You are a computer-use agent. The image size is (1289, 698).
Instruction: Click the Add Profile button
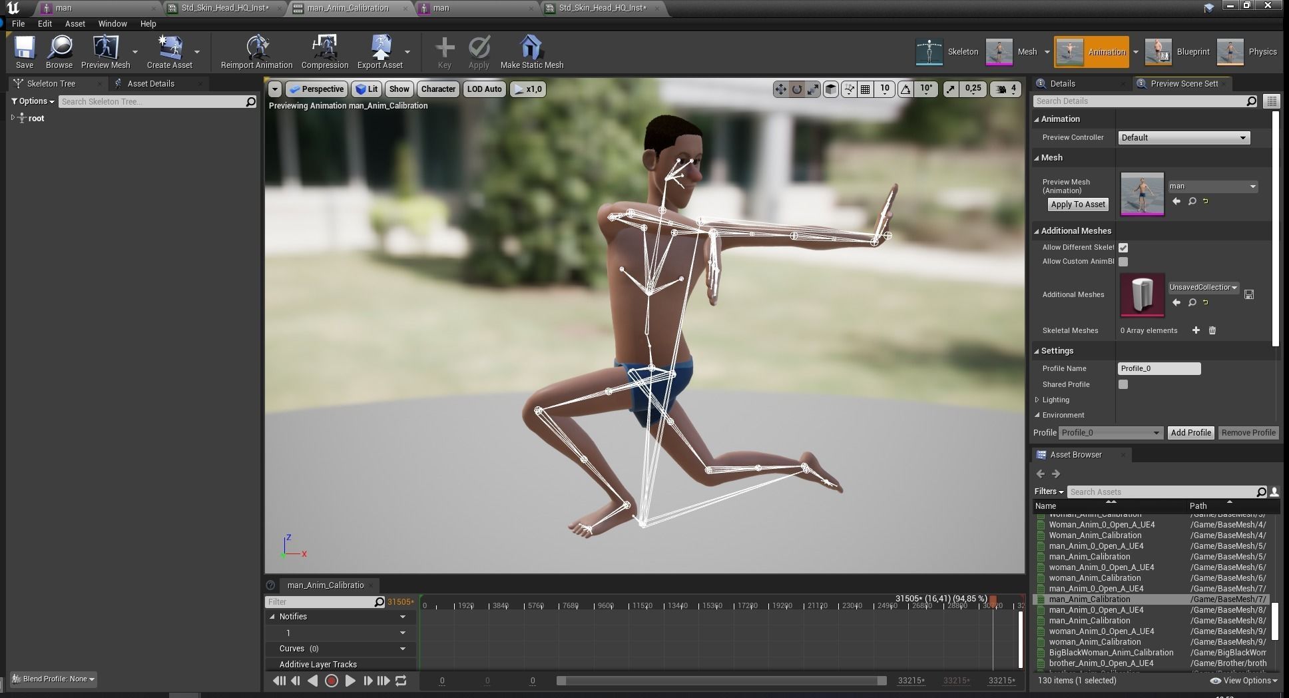pos(1190,433)
